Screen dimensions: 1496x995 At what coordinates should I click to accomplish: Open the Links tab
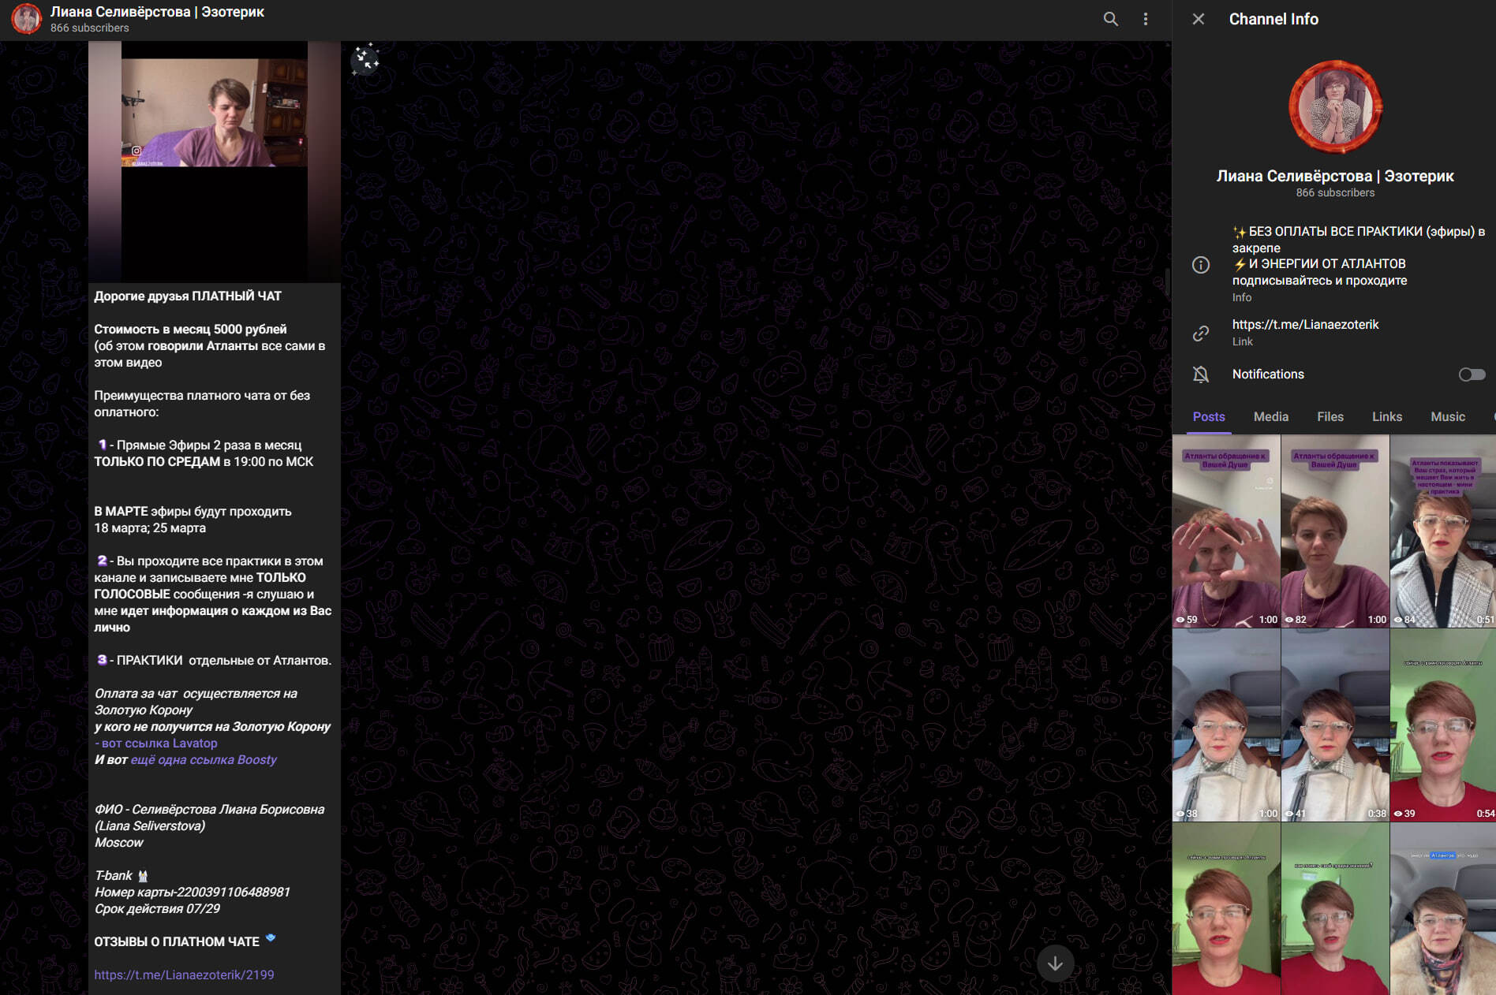pyautogui.click(x=1386, y=416)
